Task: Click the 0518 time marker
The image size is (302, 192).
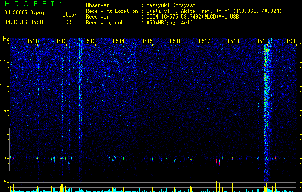Action: click(x=233, y=41)
